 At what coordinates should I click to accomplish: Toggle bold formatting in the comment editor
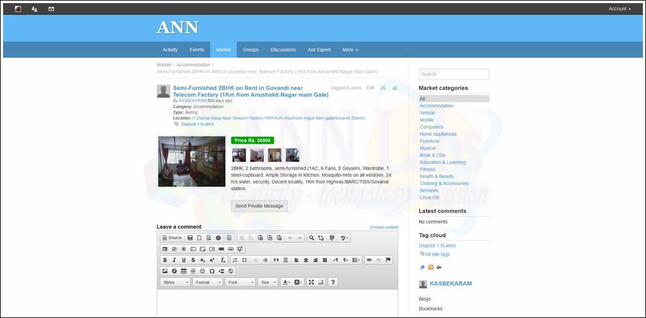[x=165, y=260]
